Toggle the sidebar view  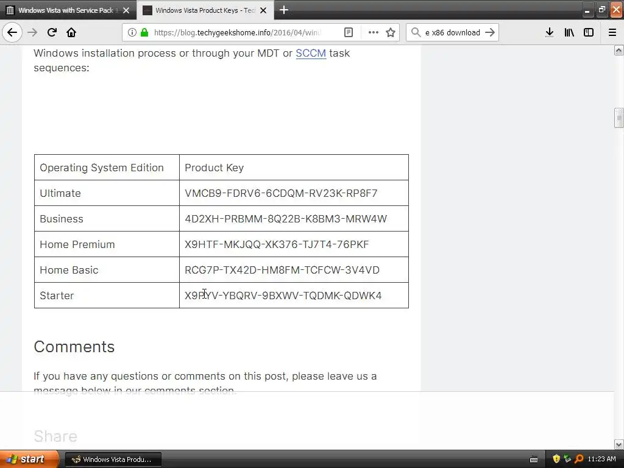[x=589, y=32]
